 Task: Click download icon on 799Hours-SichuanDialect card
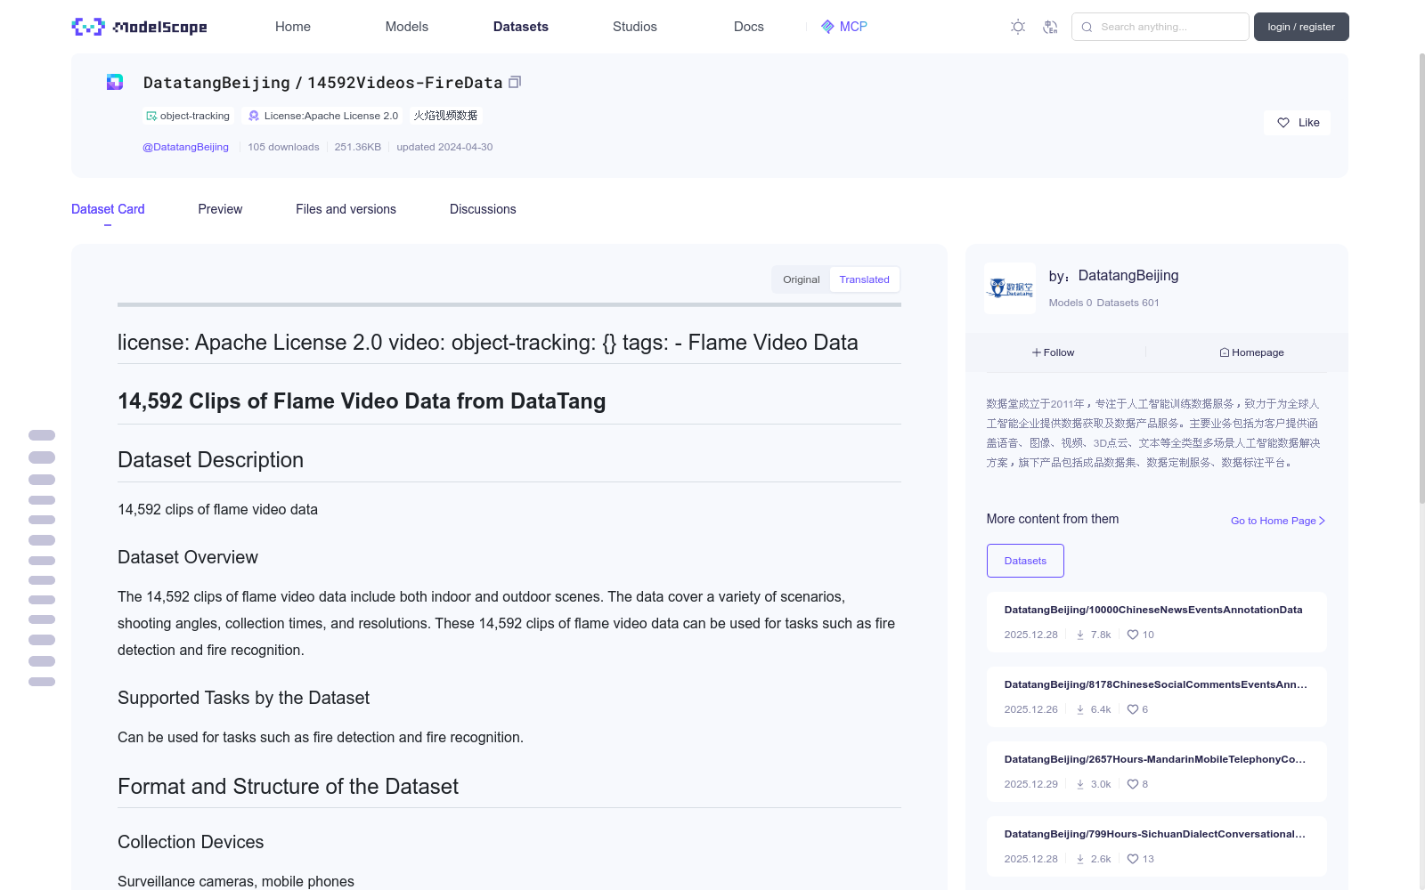[x=1080, y=859]
